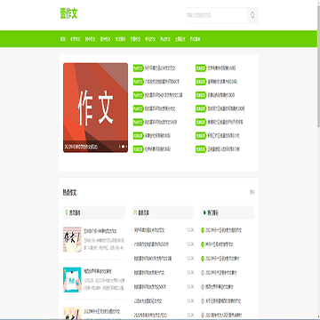Click the first green tag badge beside banner

138,68
